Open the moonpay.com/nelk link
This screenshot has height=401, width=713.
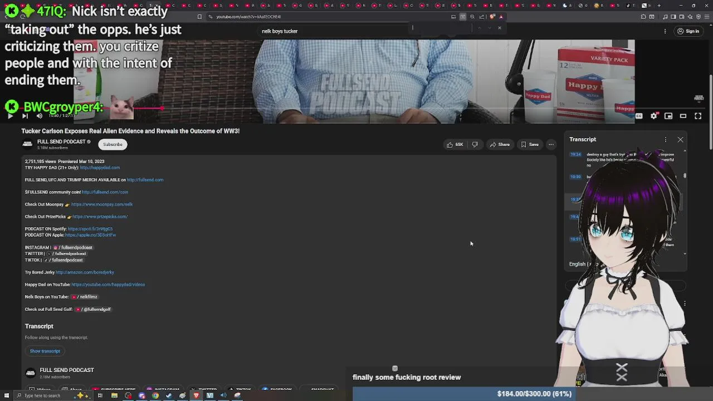click(102, 204)
